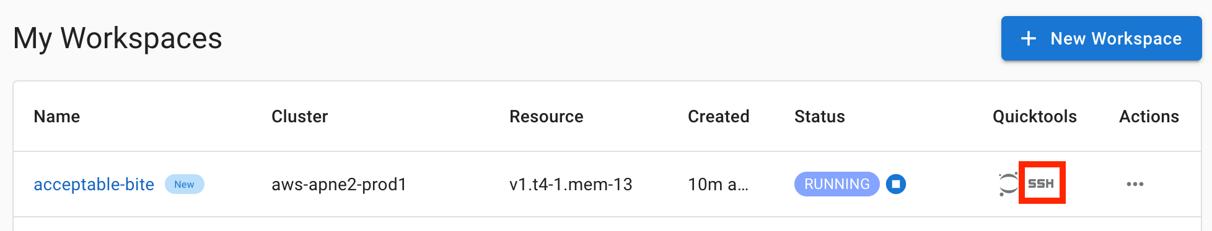Open the three-dot actions menu
The height and width of the screenshot is (231, 1212).
pos(1135,184)
